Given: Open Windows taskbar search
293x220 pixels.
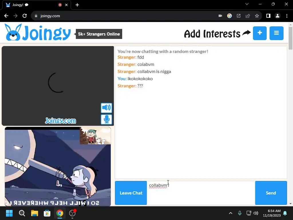Looking at the screenshot, I should [x=22, y=213].
